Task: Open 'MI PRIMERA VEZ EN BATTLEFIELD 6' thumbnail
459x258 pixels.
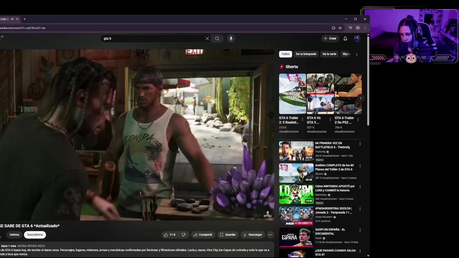Action: click(x=296, y=150)
